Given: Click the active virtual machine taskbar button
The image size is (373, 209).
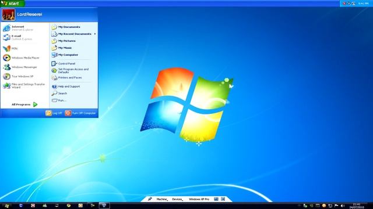Looking at the screenshot, I should point(104,206).
